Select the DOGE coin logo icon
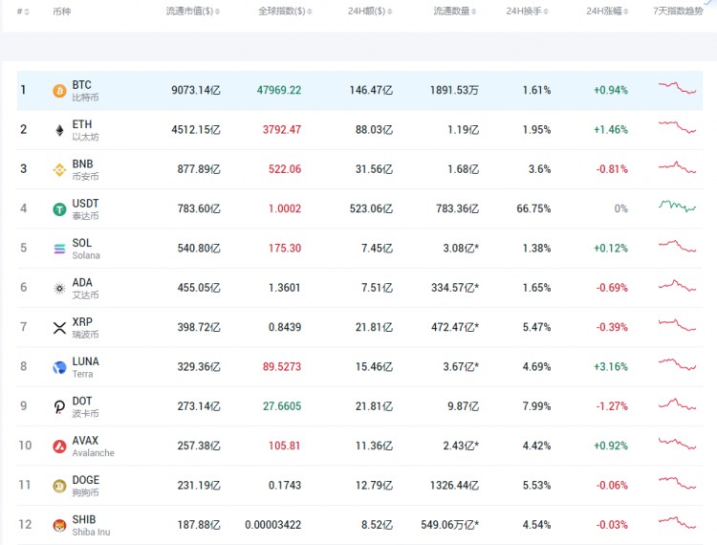This screenshot has width=717, height=545. click(59, 486)
